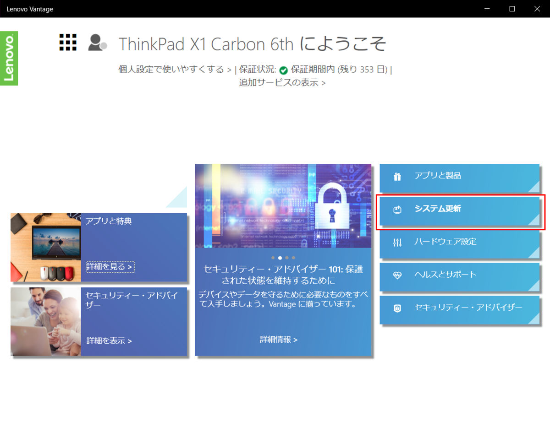Click the セキュリティー・アドバイザー 101 banner headline

283,275
